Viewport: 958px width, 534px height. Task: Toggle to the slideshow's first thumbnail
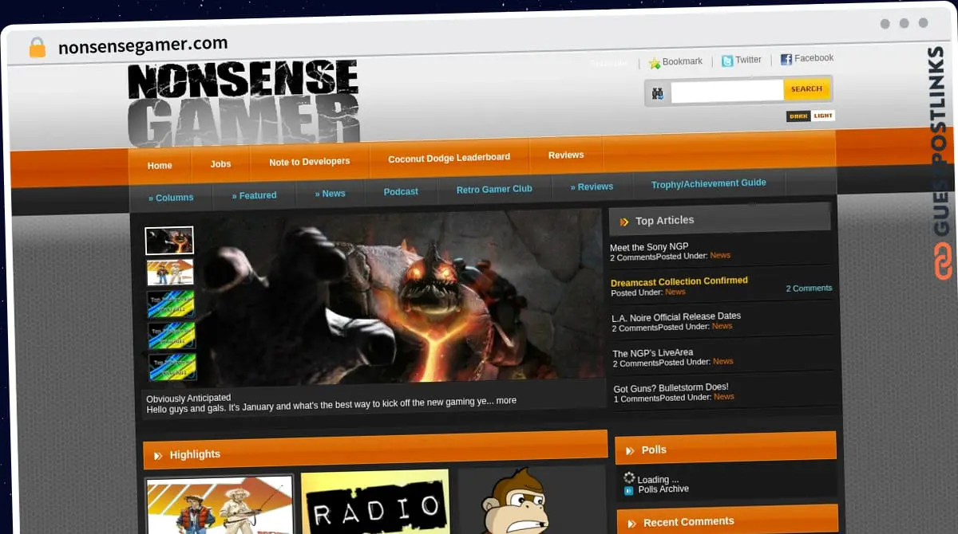coord(169,240)
